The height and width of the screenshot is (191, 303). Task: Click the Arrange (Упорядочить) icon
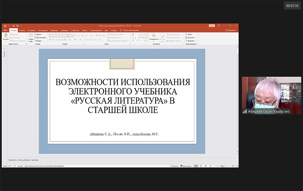pos(154,36)
